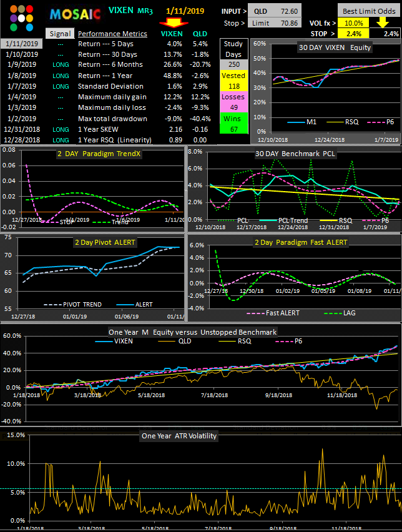This screenshot has width=402, height=532.
Task: Select the 4.0% VIXEN 5-day return
Action: (174, 44)
